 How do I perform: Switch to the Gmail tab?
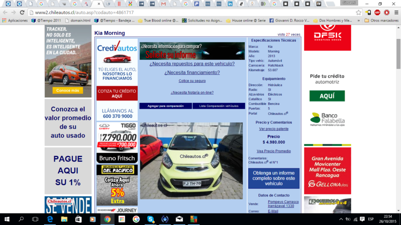pyautogui.click(x=163, y=4)
